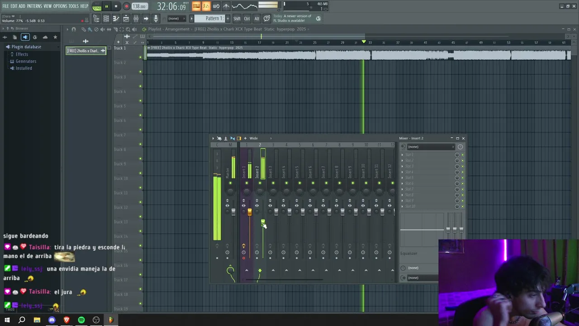The image size is (579, 326).
Task: Open Spotify from the taskbar
Action: [81, 320]
